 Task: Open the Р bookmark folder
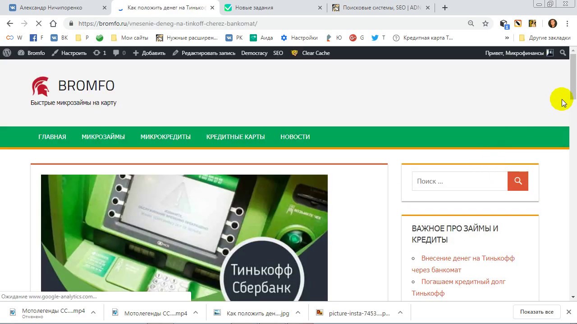[x=82, y=38]
